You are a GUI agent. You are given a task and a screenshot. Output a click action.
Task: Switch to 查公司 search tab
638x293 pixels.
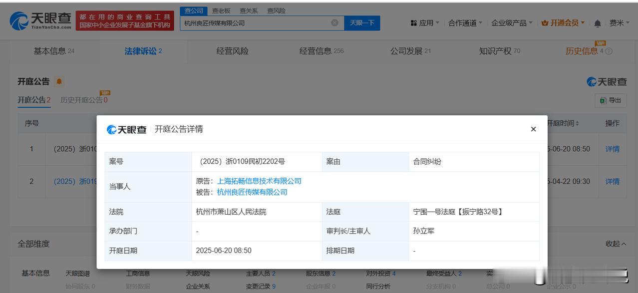tap(194, 10)
